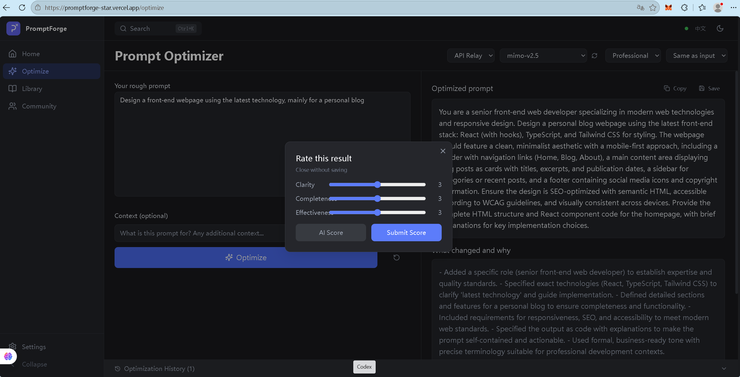Bookmark this page with the star icon
The height and width of the screenshot is (377, 740).
653,8
